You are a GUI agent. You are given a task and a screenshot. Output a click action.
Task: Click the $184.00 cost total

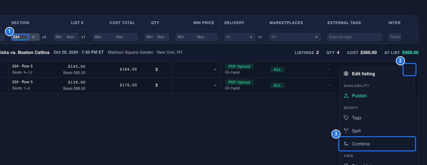pyautogui.click(x=128, y=69)
